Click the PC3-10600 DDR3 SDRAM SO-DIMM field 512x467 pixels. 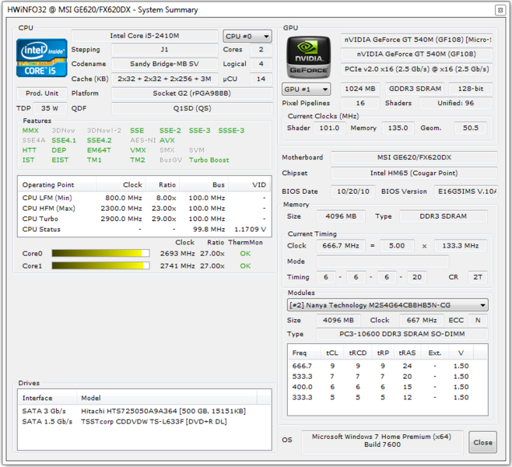tap(402, 334)
